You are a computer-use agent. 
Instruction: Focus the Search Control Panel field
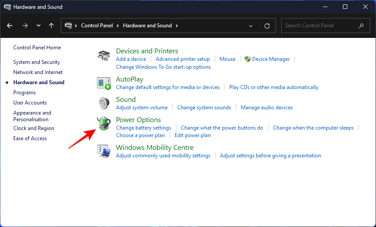(320, 26)
